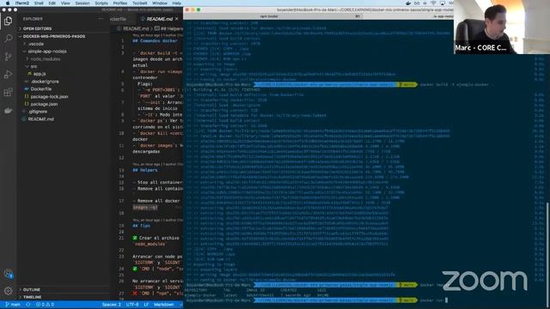The width and height of the screenshot is (550, 309).
Task: Open the Edit menu
Action: pos(52,3)
